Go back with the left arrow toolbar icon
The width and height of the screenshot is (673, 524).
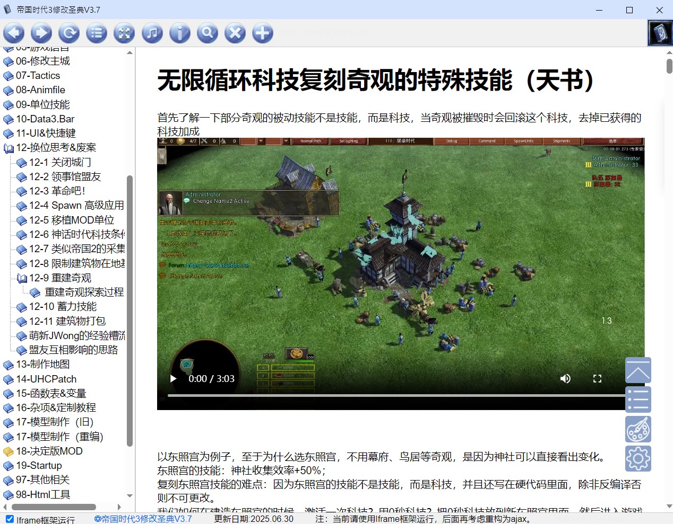point(14,33)
